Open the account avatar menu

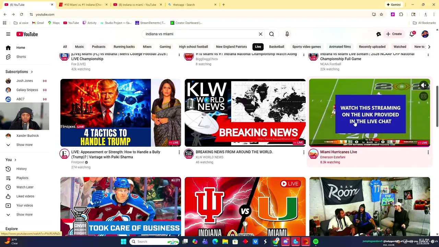coord(425,34)
